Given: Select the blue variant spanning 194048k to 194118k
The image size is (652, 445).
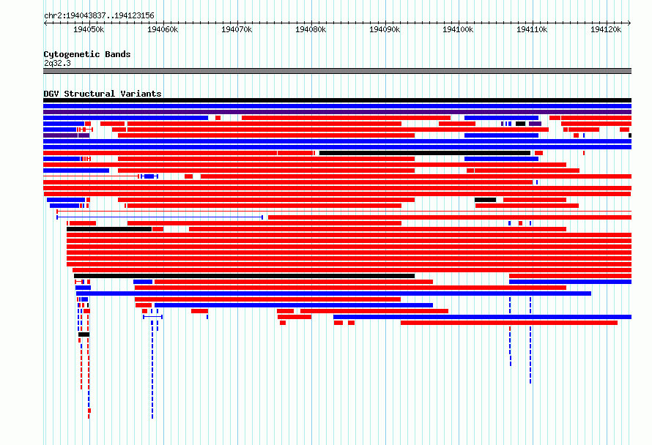Looking at the screenshot, I should point(333,293).
